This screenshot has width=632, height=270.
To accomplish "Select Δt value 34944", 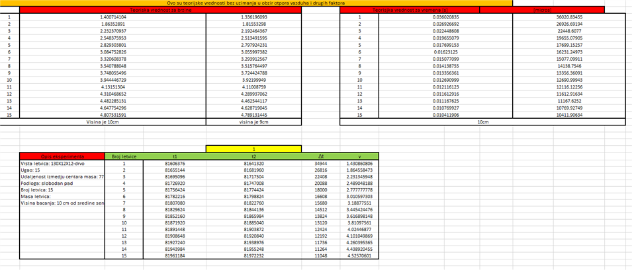I will coord(321,164).
